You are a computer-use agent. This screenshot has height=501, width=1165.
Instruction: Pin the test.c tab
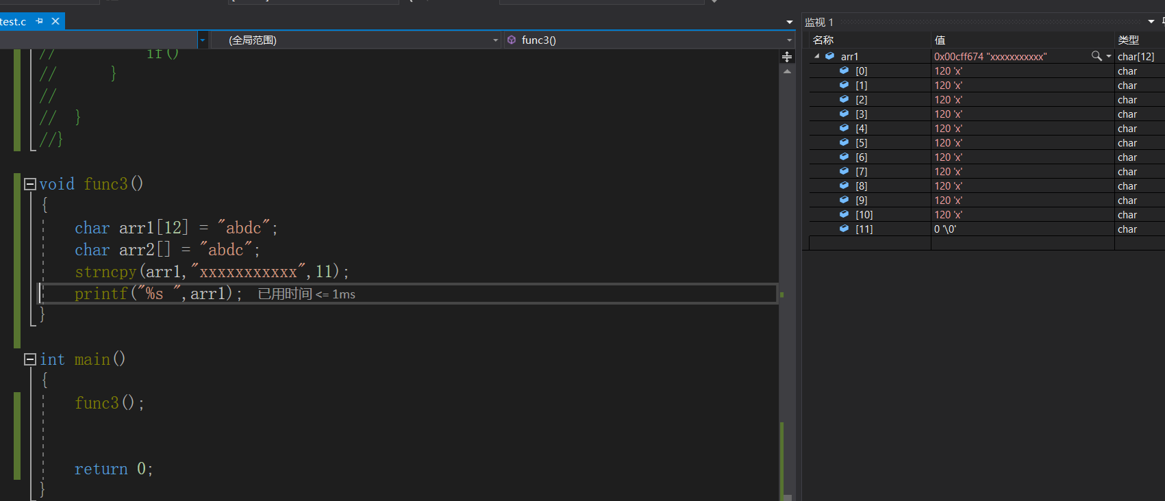pyautogui.click(x=39, y=21)
